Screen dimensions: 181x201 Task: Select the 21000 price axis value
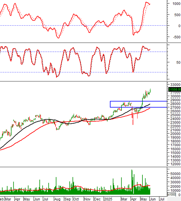click(x=175, y=130)
